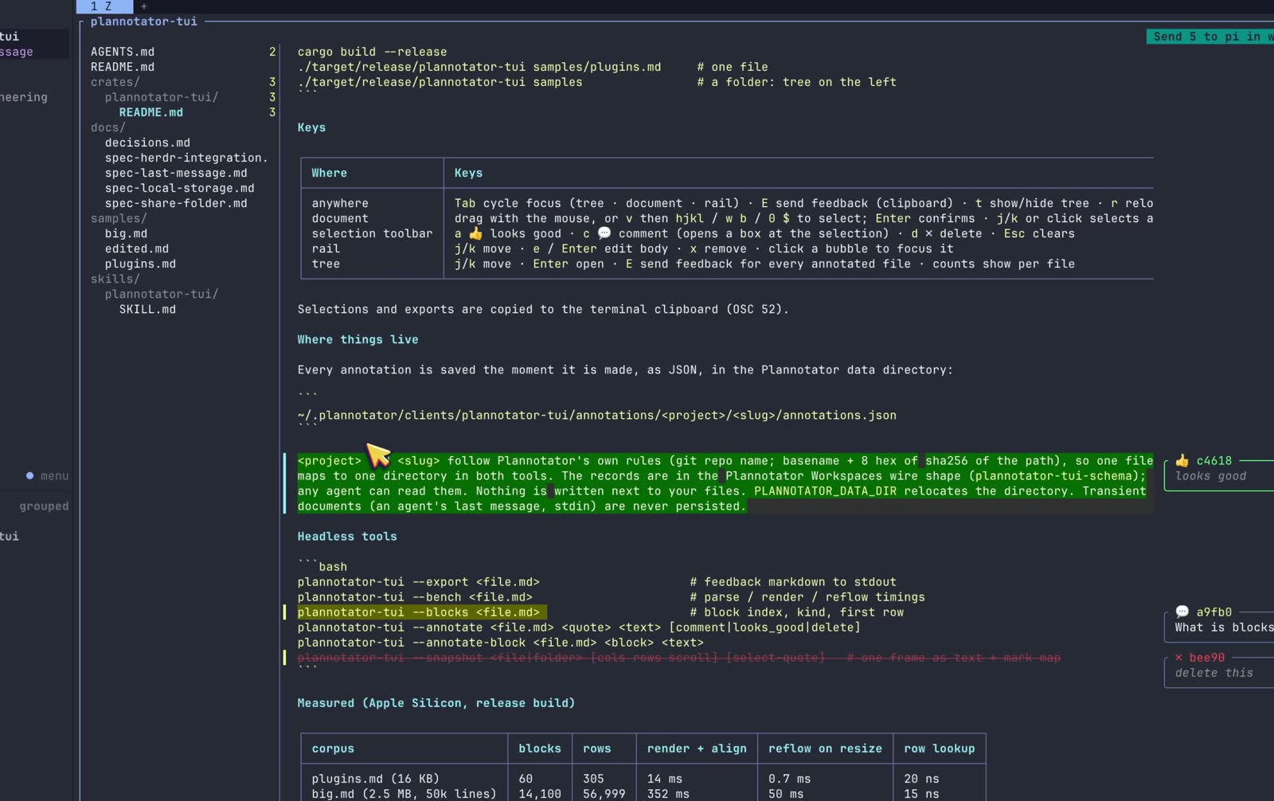This screenshot has height=801, width=1274.
Task: Click the 'Where' table header
Action: [x=329, y=173]
